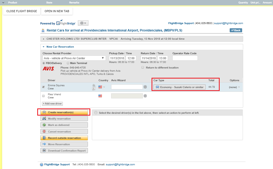This screenshot has height=169, width=273.
Task: Click the Amount column header
Action: point(267,3)
